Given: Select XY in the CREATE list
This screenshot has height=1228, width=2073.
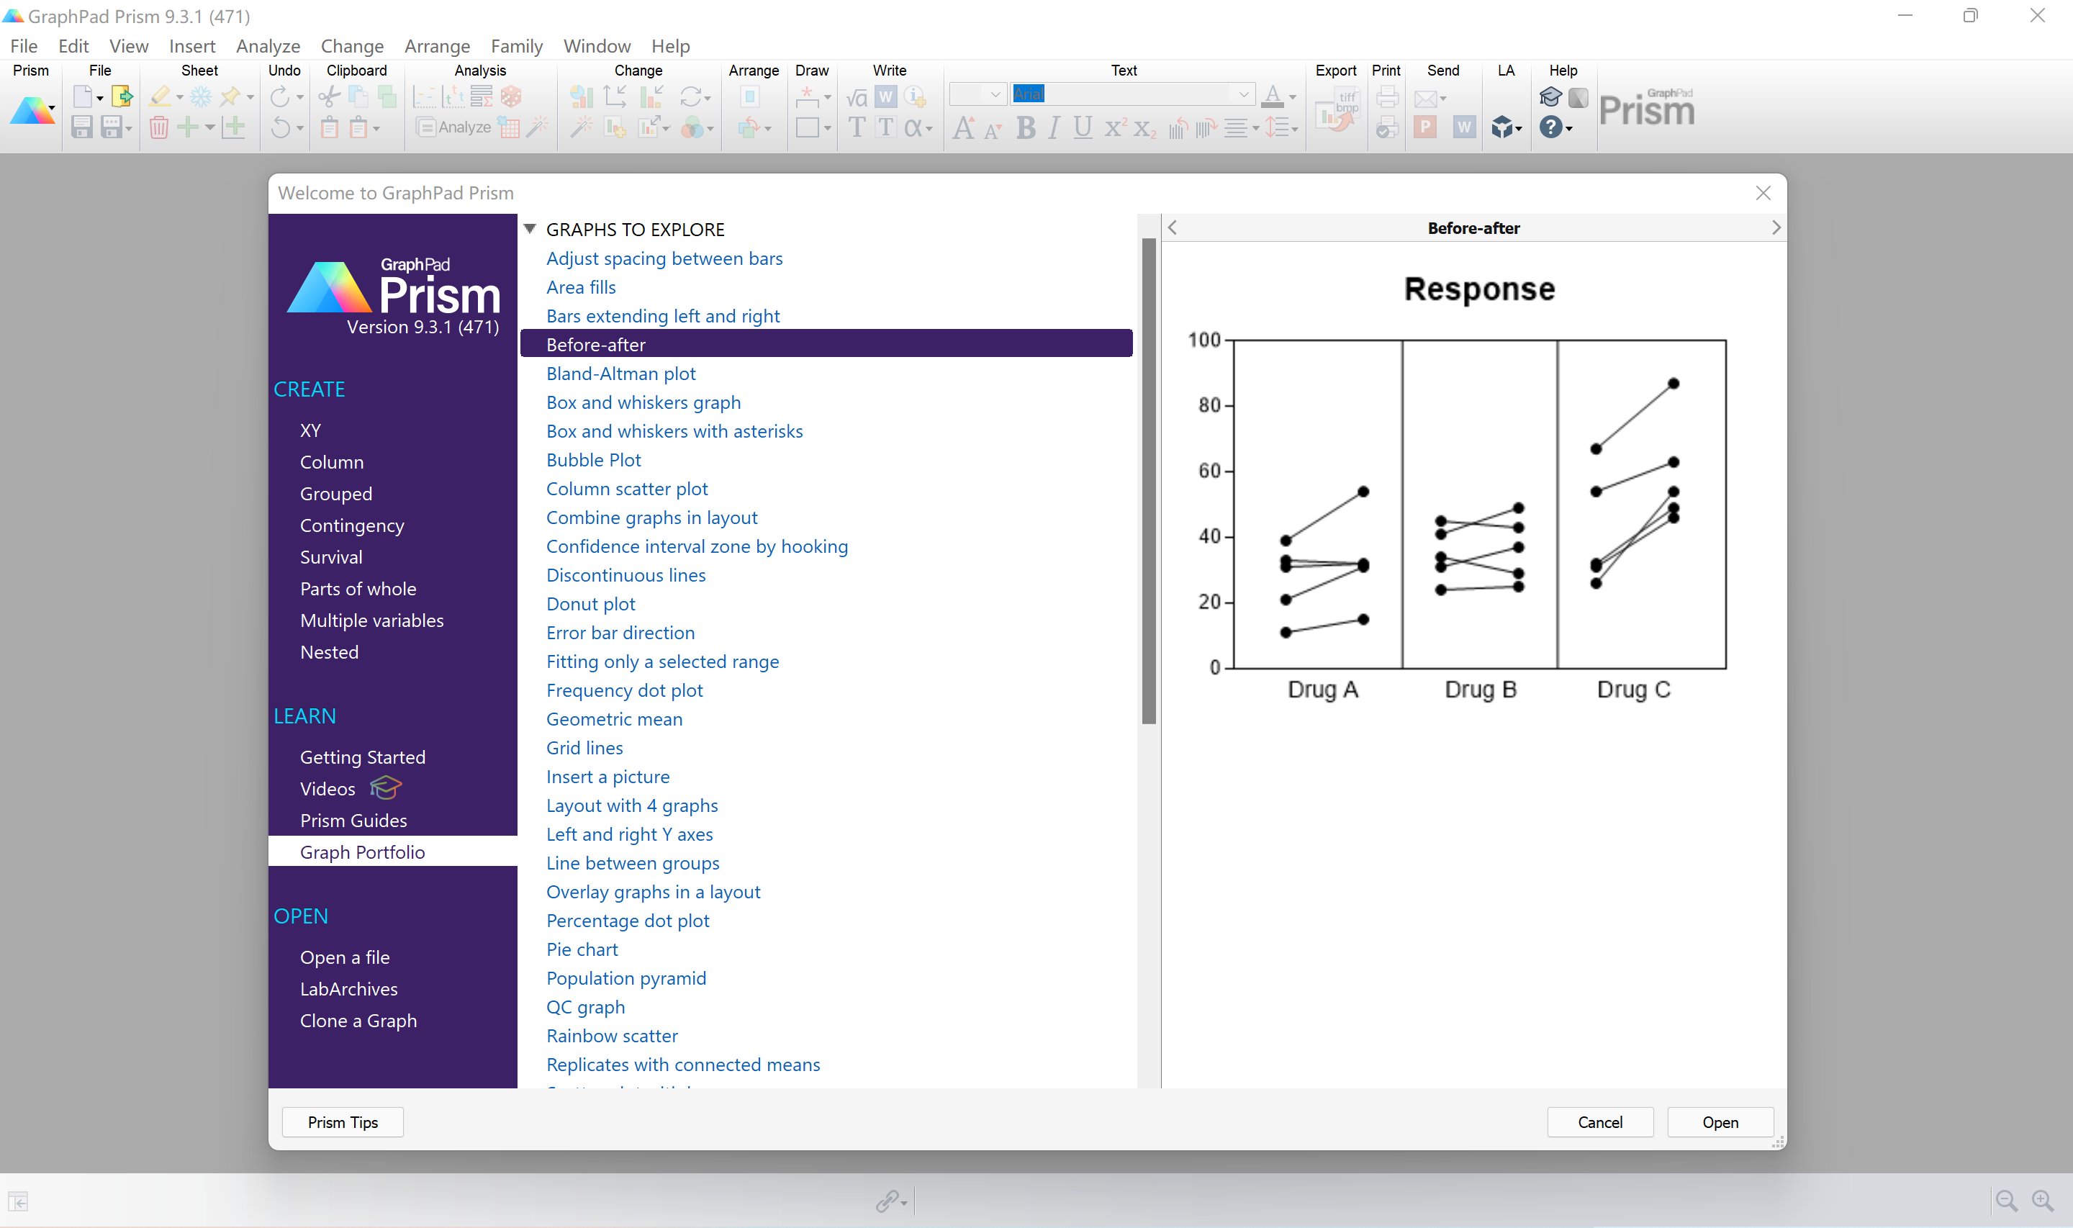Looking at the screenshot, I should [310, 430].
